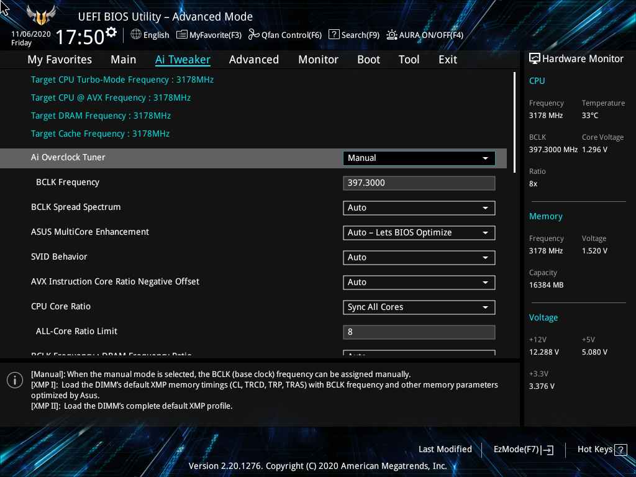Click the info icon beside help text
Image resolution: width=636 pixels, height=477 pixels.
pyautogui.click(x=15, y=380)
